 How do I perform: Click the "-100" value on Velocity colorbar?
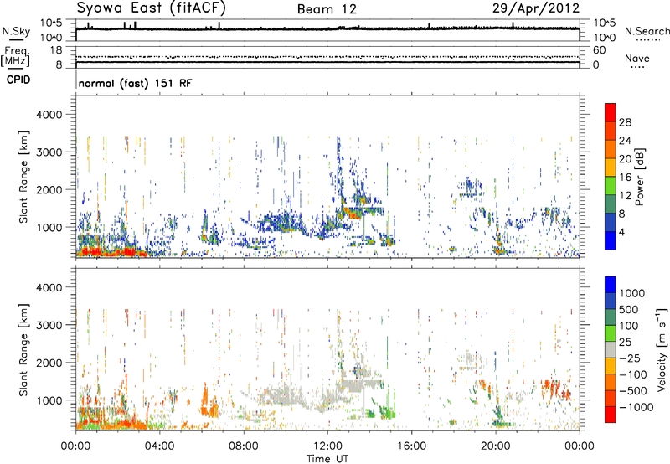point(633,374)
